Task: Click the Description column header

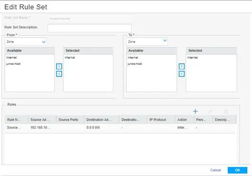Action: click(x=224, y=120)
